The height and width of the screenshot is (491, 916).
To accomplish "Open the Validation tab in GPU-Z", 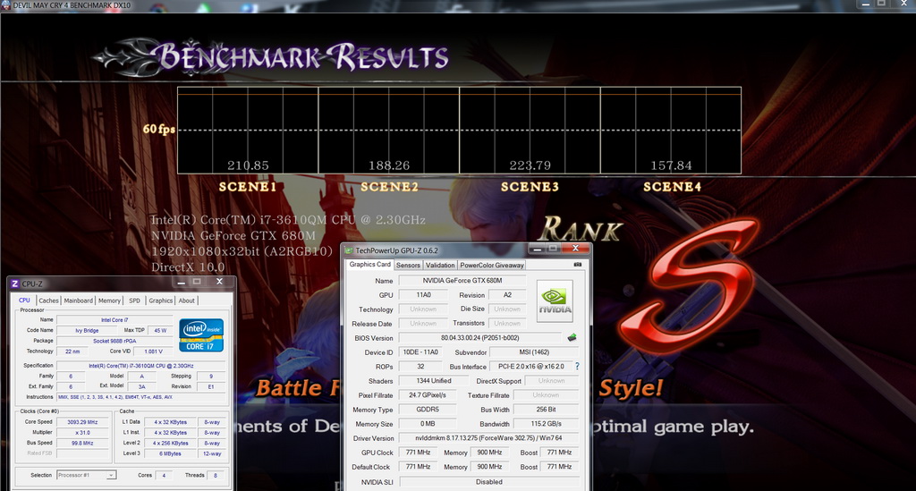I will point(440,265).
